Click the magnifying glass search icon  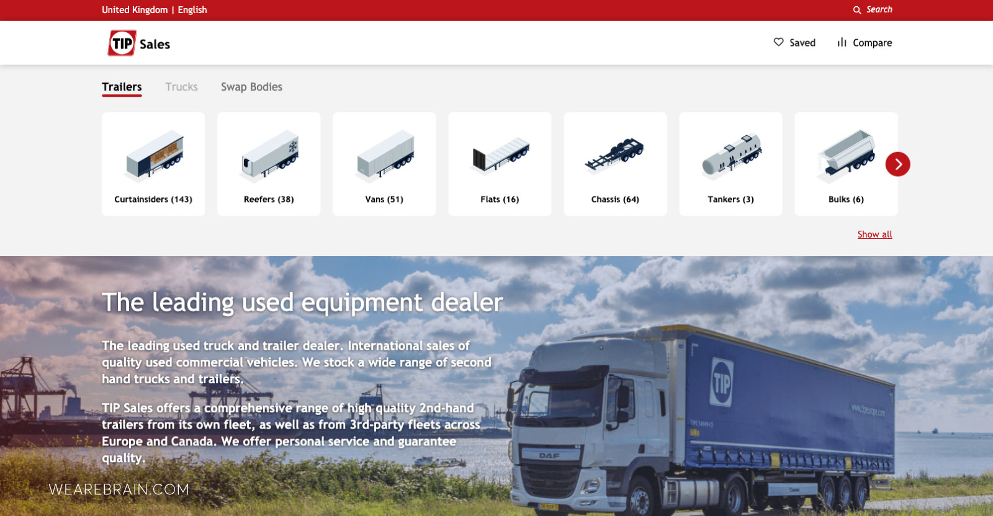pyautogui.click(x=857, y=10)
